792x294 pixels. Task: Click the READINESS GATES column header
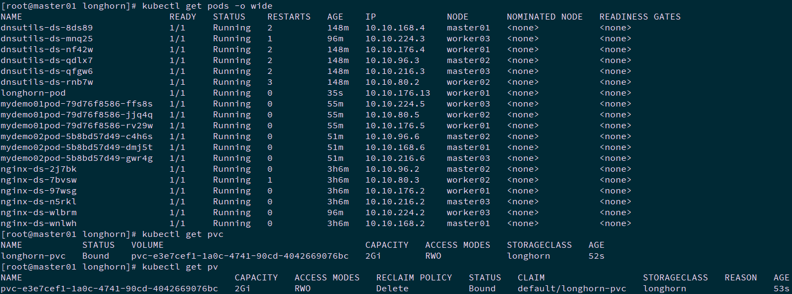640,17
